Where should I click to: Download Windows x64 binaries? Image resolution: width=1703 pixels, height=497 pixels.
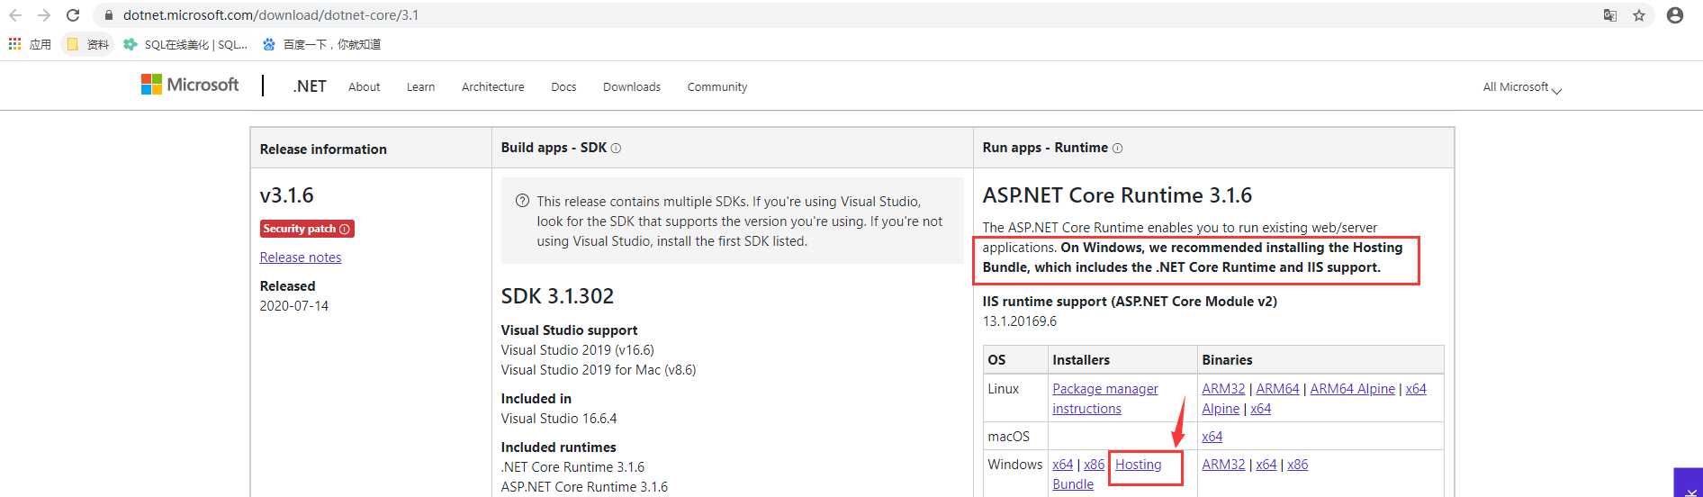[1266, 465]
